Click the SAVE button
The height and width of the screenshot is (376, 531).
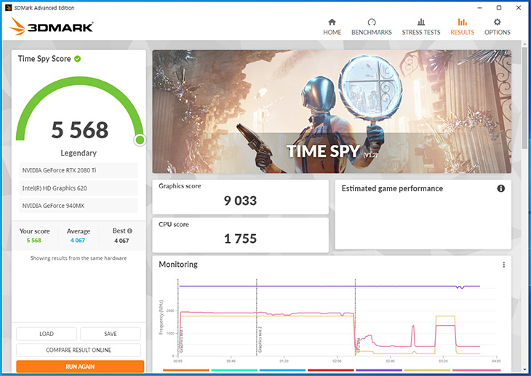click(111, 334)
